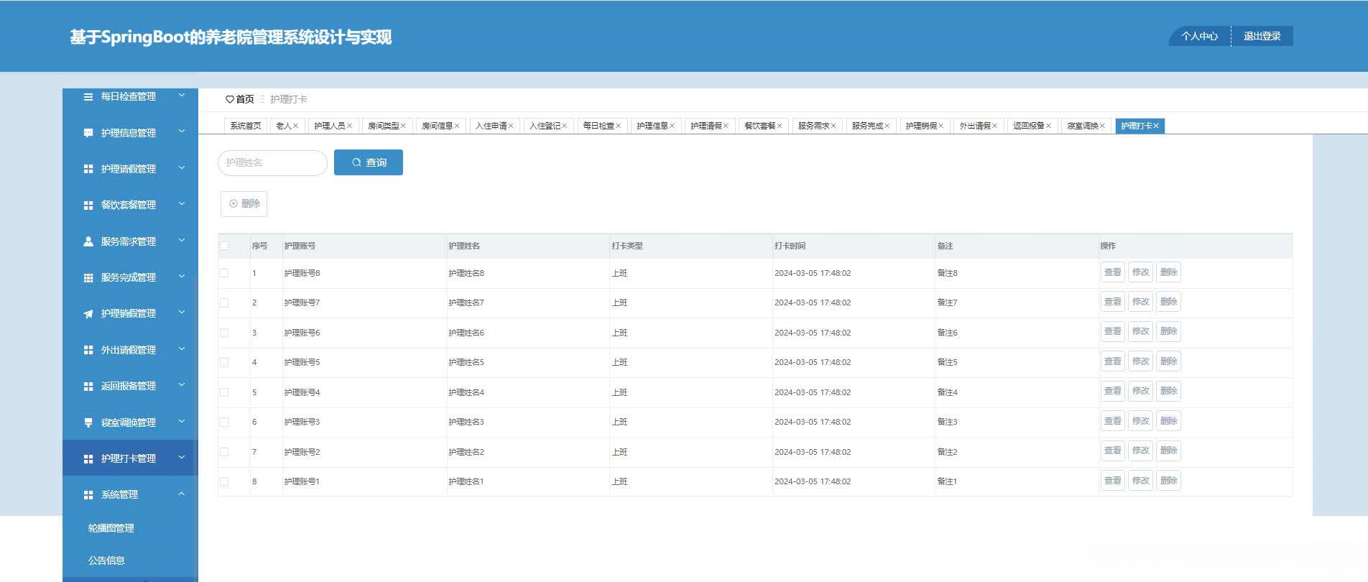Check the checkbox for row 护理账号4
This screenshot has width=1368, height=582.
point(224,392)
